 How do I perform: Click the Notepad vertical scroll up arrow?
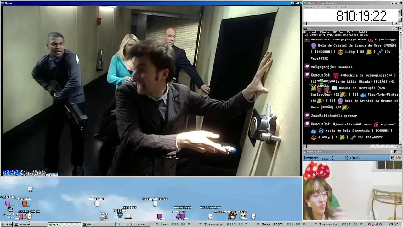click(400, 11)
